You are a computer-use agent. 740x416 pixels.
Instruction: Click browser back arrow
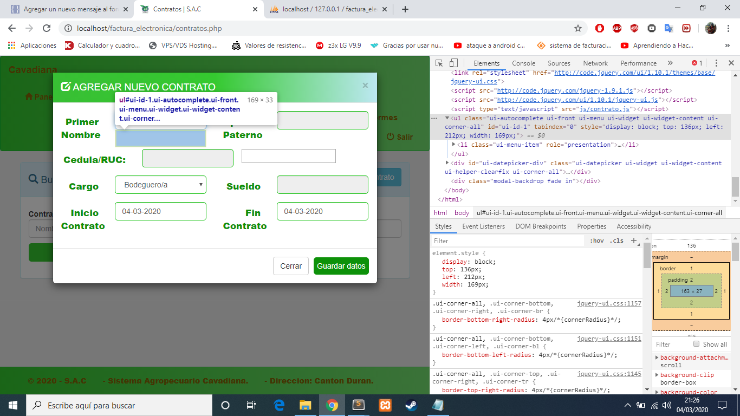click(12, 28)
